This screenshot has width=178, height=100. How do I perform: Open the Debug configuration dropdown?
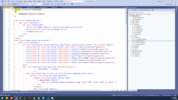(28, 4)
